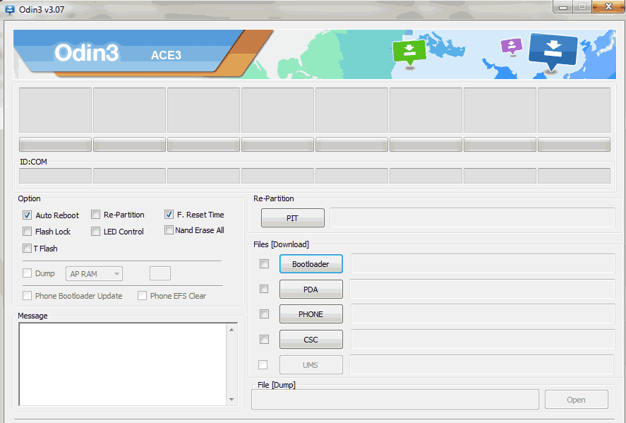
Task: Tick the checkbox beside the CSC button
Action: 264,339
